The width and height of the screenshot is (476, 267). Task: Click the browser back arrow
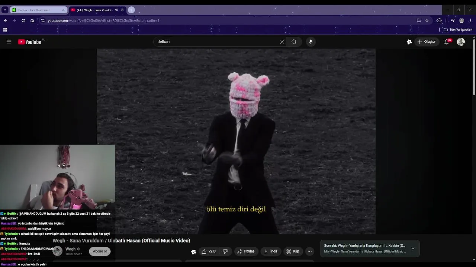point(5,20)
